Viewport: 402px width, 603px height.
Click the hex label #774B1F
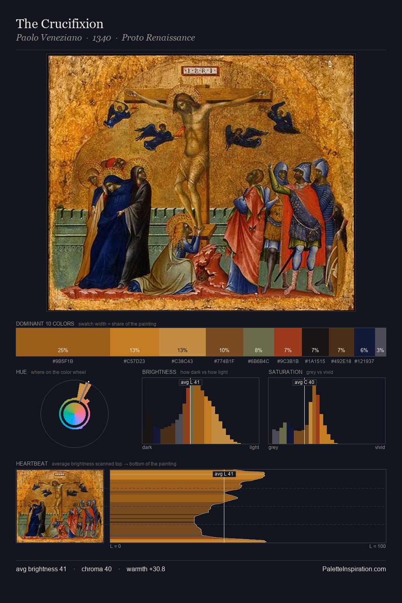pyautogui.click(x=224, y=361)
